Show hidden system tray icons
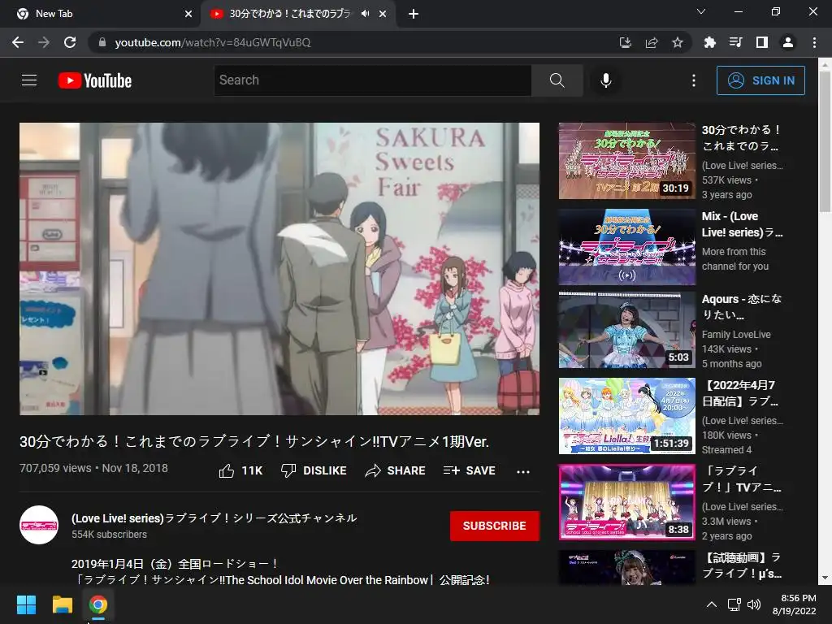This screenshot has width=832, height=624. click(712, 604)
